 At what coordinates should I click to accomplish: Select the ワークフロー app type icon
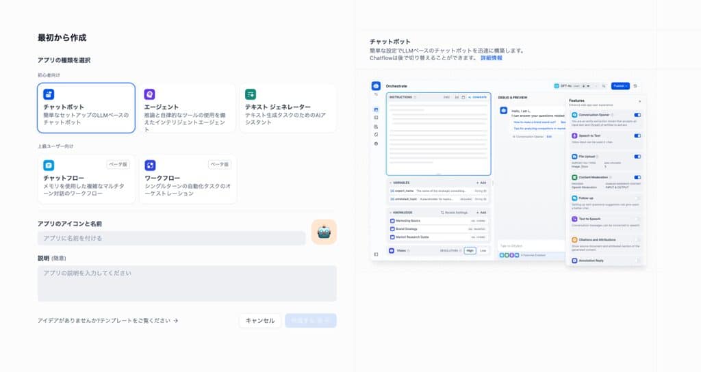(150, 165)
